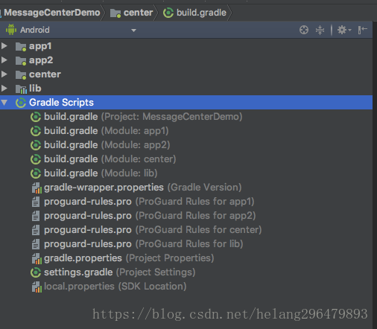377x329 pixels.
Task: Click the Gradle Scripts gradle icon
Action: (x=21, y=103)
